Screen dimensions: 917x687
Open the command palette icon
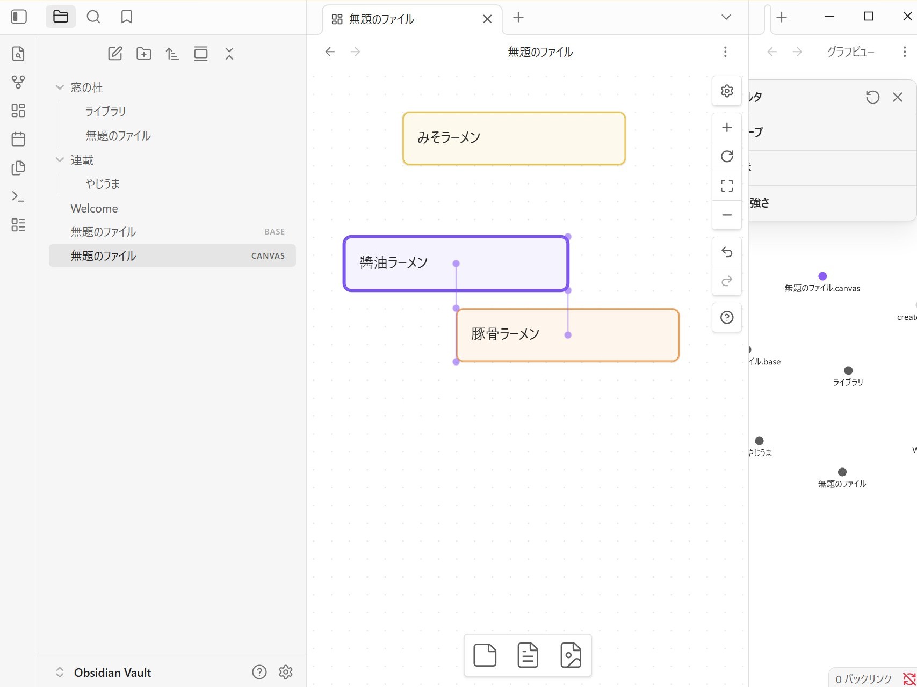(x=18, y=196)
